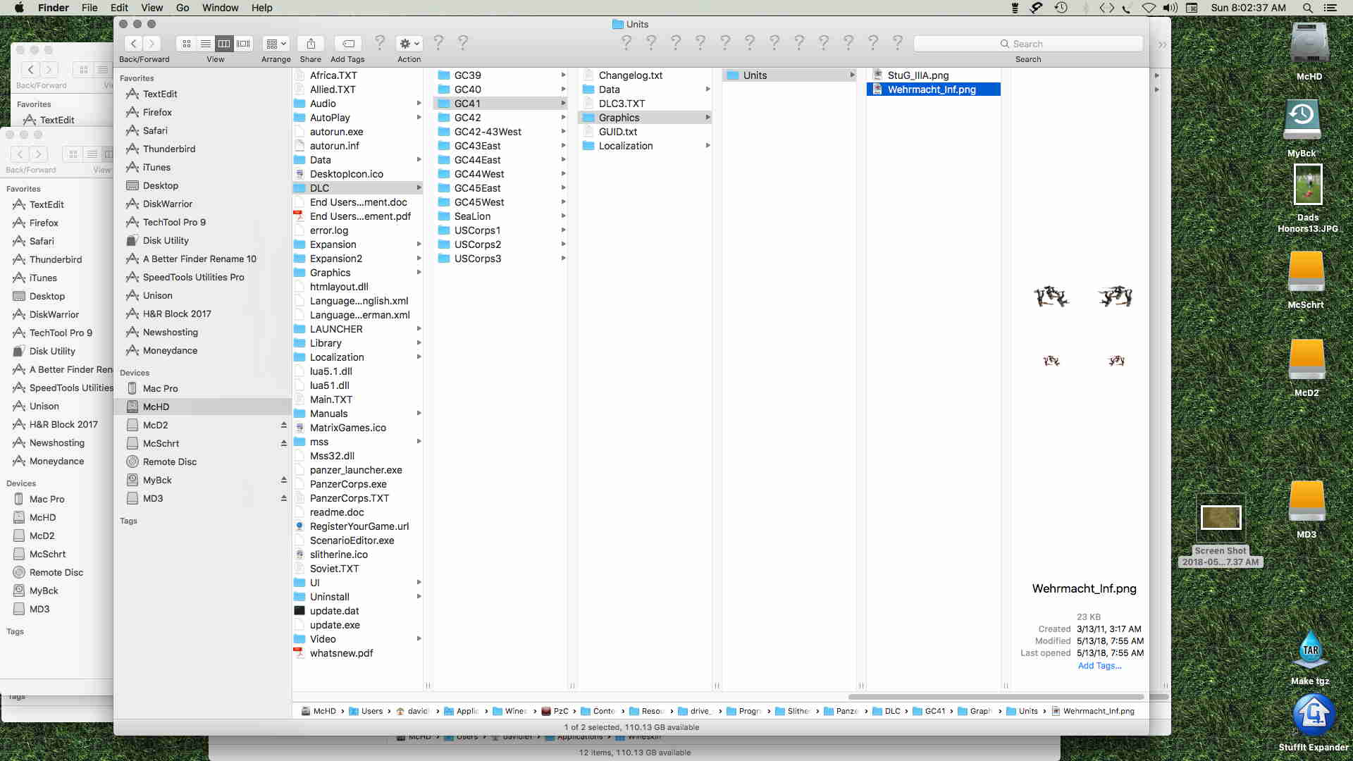This screenshot has width=1353, height=761.
Task: Expand the Expansion2 folder arrow
Action: [x=419, y=259]
